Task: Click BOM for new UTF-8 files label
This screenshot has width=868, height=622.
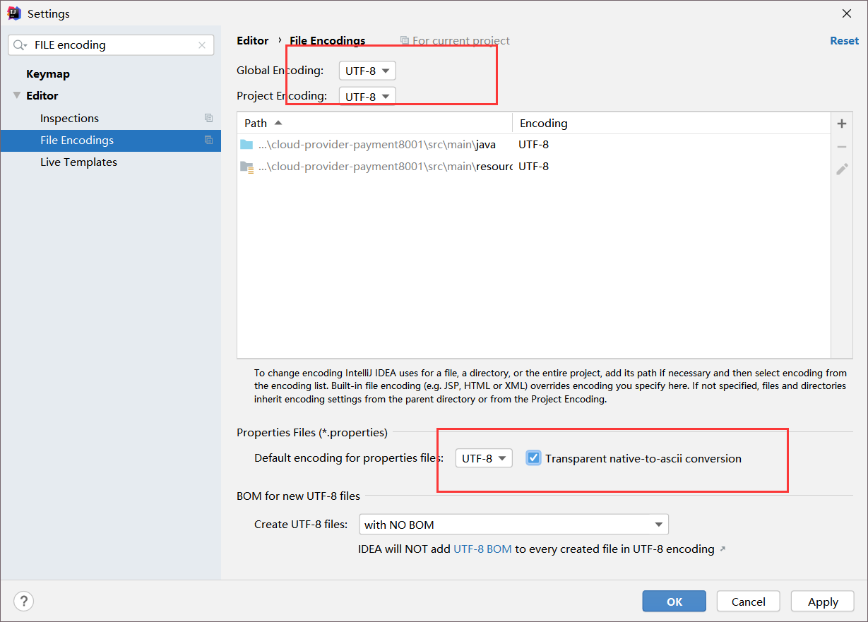Action: [298, 496]
